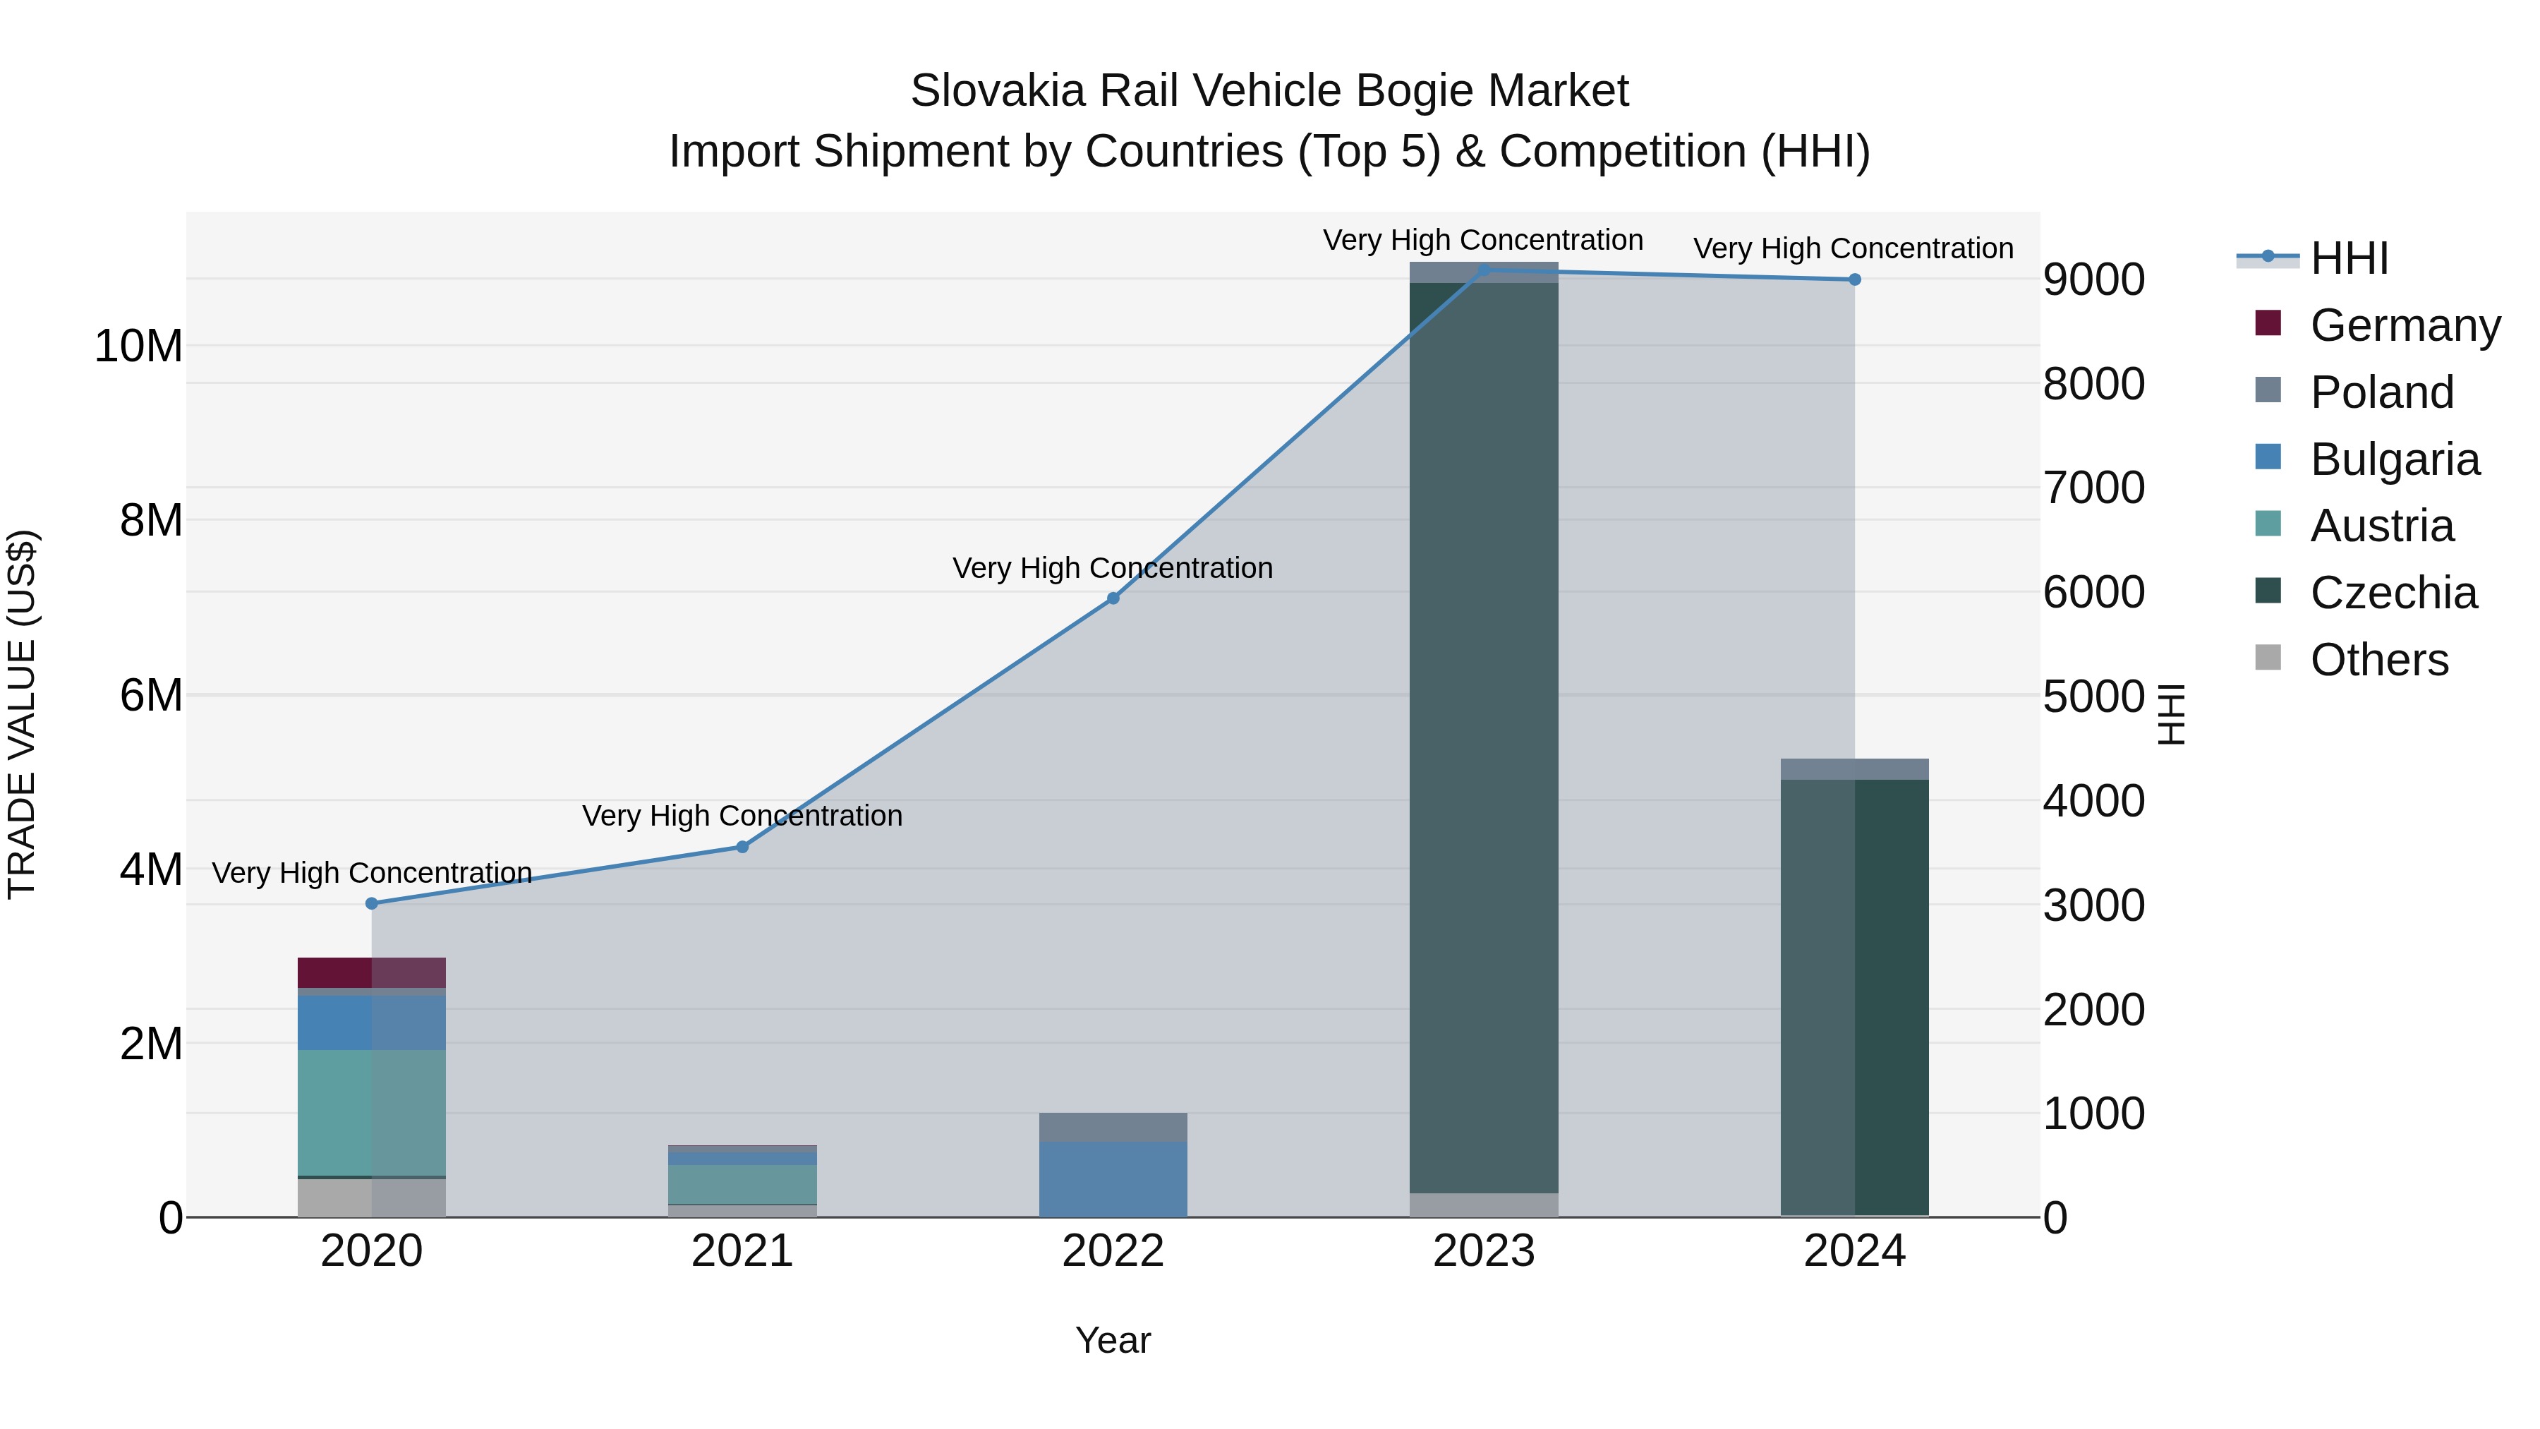2540x1429 pixels.
Task: Toggle the Germany legend label
Action: [2405, 325]
